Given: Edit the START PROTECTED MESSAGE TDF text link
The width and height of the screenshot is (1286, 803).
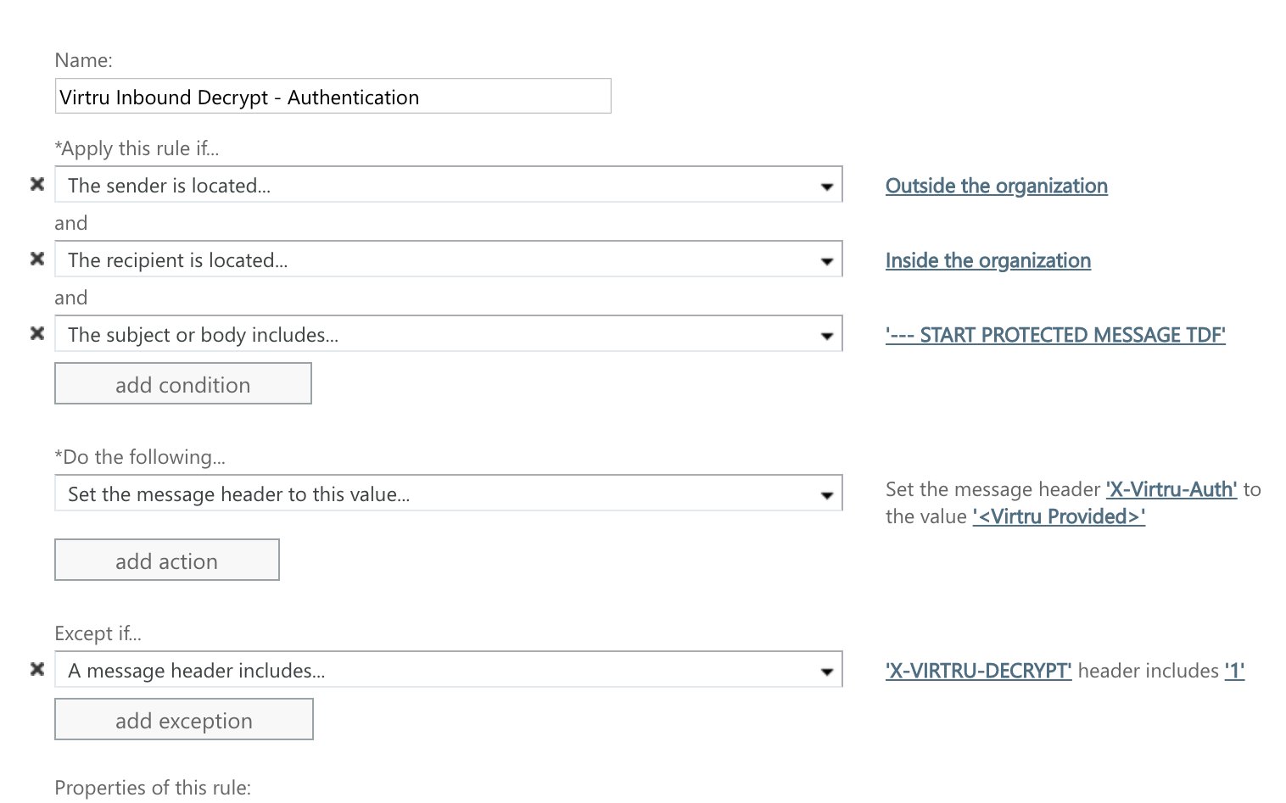Looking at the screenshot, I should point(1055,335).
